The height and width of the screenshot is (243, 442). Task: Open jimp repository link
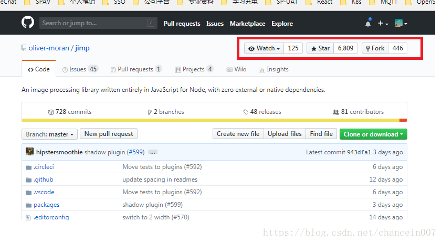(82, 48)
